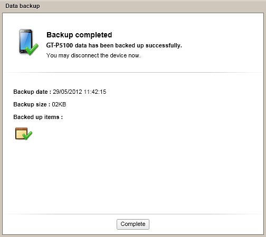Click the Backed up items label
The height and width of the screenshot is (237, 266).
click(38, 117)
